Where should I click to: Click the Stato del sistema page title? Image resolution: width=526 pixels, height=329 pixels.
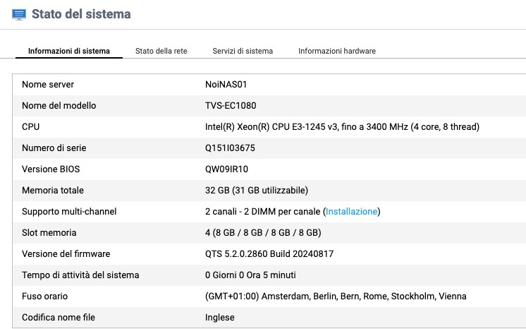point(81,13)
